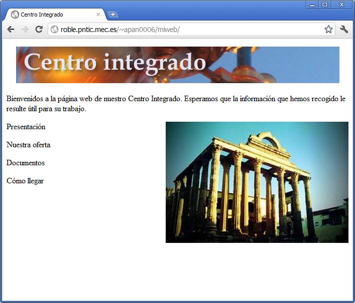Click the Centro integrado header banner
The width and height of the screenshot is (355, 303).
tap(178, 65)
